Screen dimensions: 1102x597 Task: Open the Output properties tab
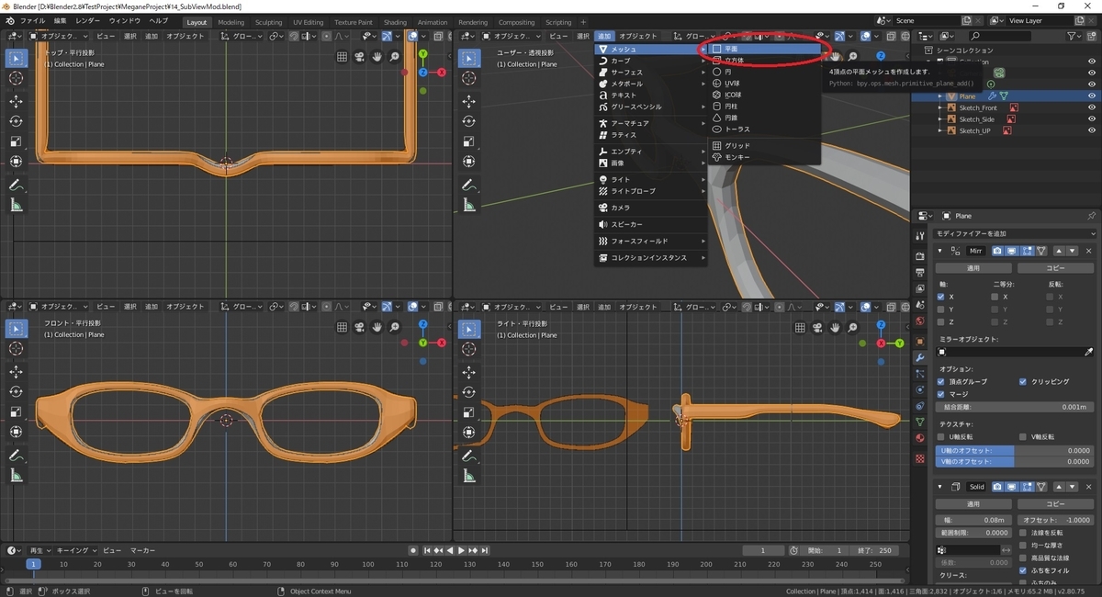[x=920, y=272]
